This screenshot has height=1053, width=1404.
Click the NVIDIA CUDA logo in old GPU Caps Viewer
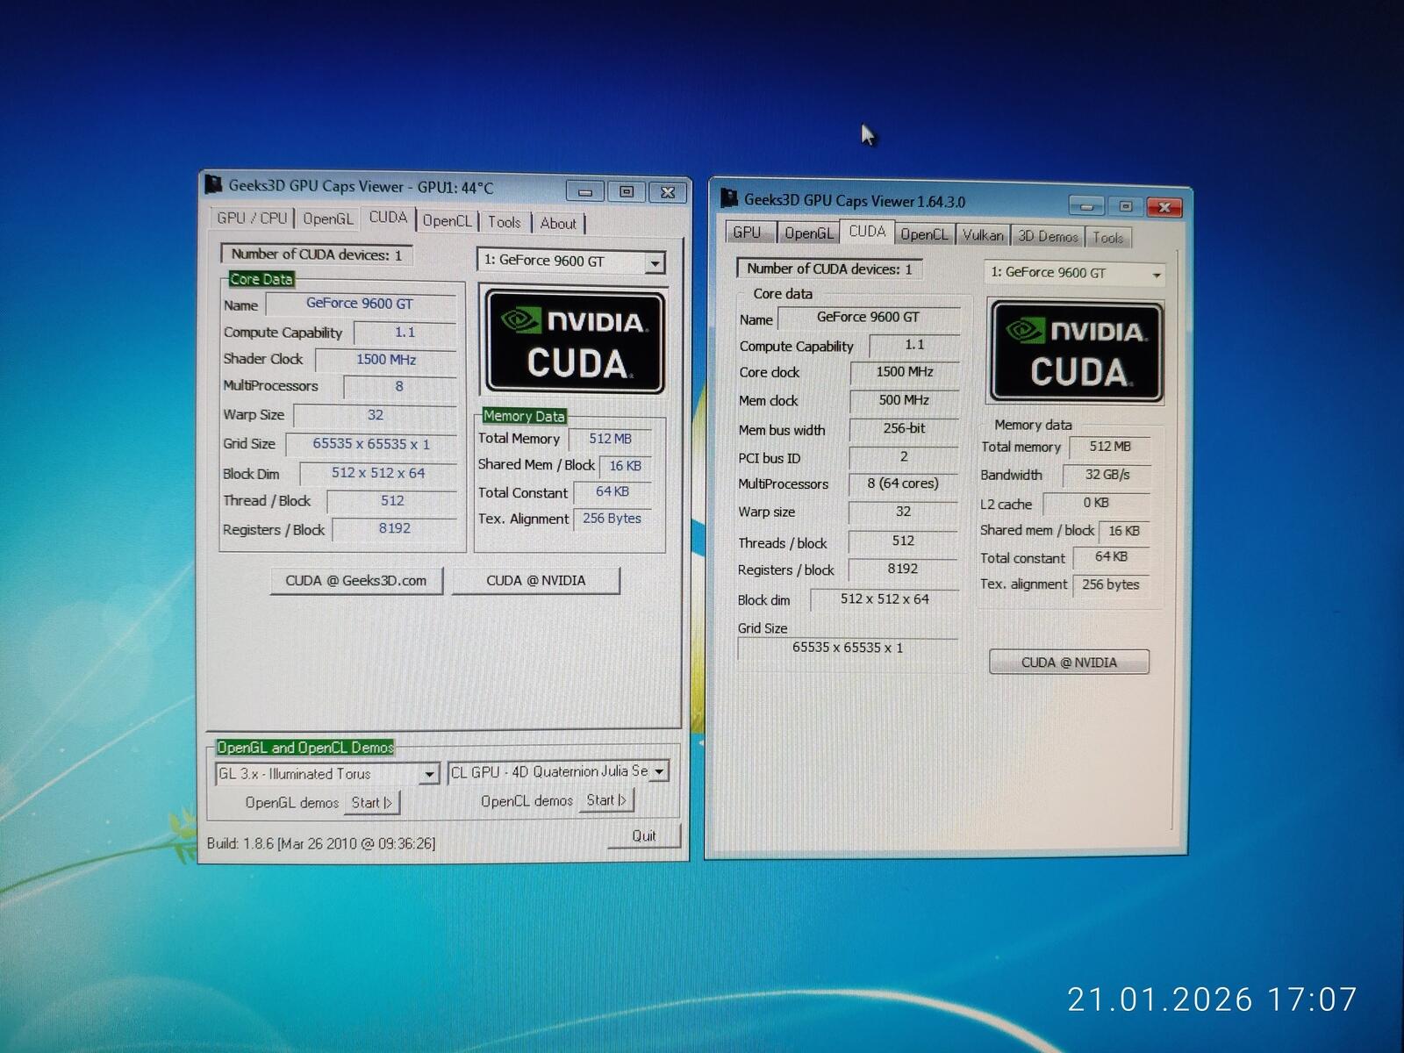pyautogui.click(x=576, y=341)
